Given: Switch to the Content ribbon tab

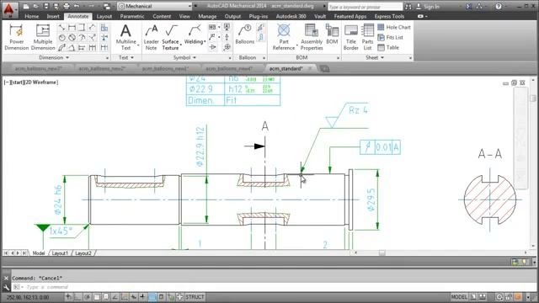Looking at the screenshot, I should pos(162,16).
